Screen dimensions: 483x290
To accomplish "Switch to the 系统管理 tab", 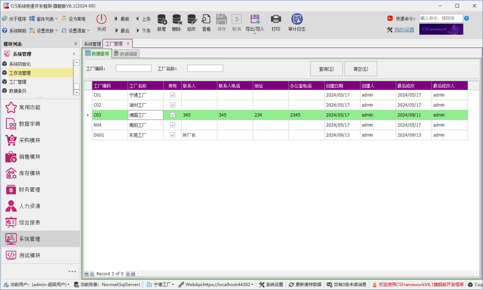I will [x=93, y=44].
